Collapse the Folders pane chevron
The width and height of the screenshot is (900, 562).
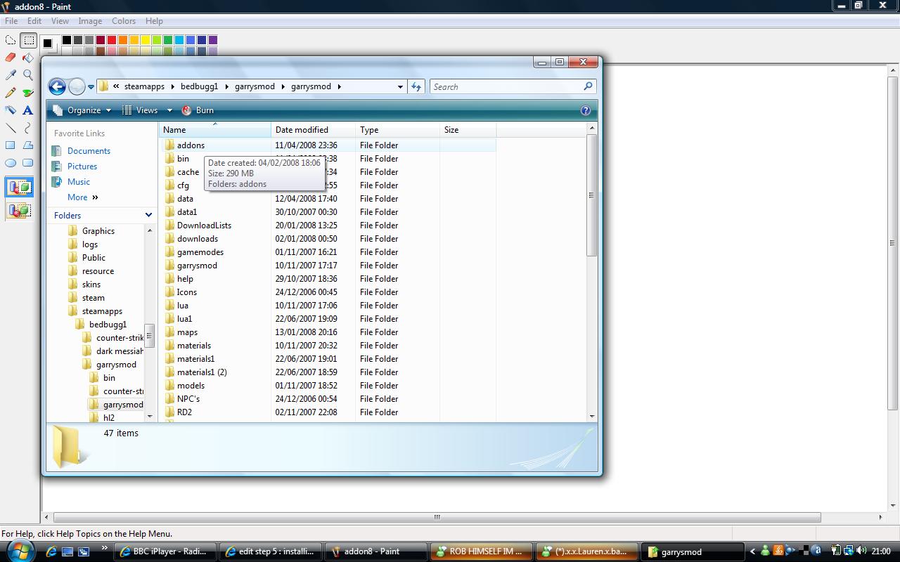(148, 215)
